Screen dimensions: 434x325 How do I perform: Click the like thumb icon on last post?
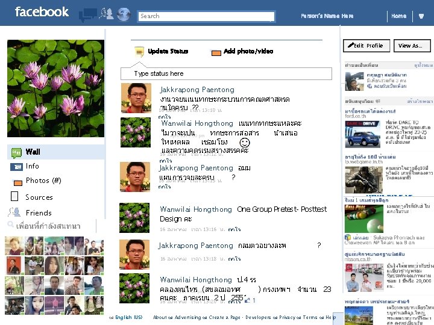tap(247, 300)
